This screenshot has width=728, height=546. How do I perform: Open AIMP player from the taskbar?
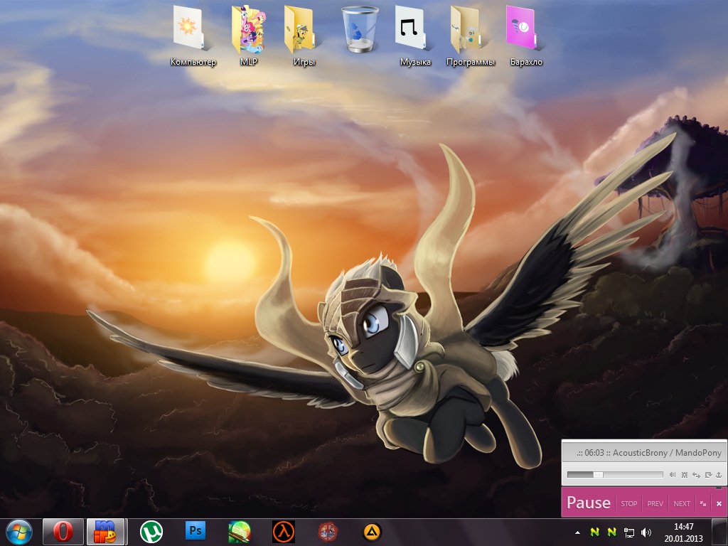click(371, 531)
